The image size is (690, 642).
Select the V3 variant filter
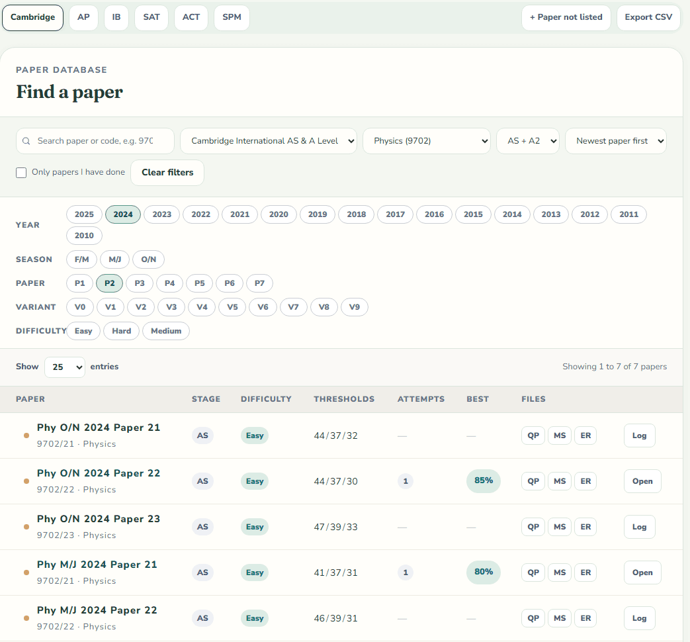(x=171, y=307)
